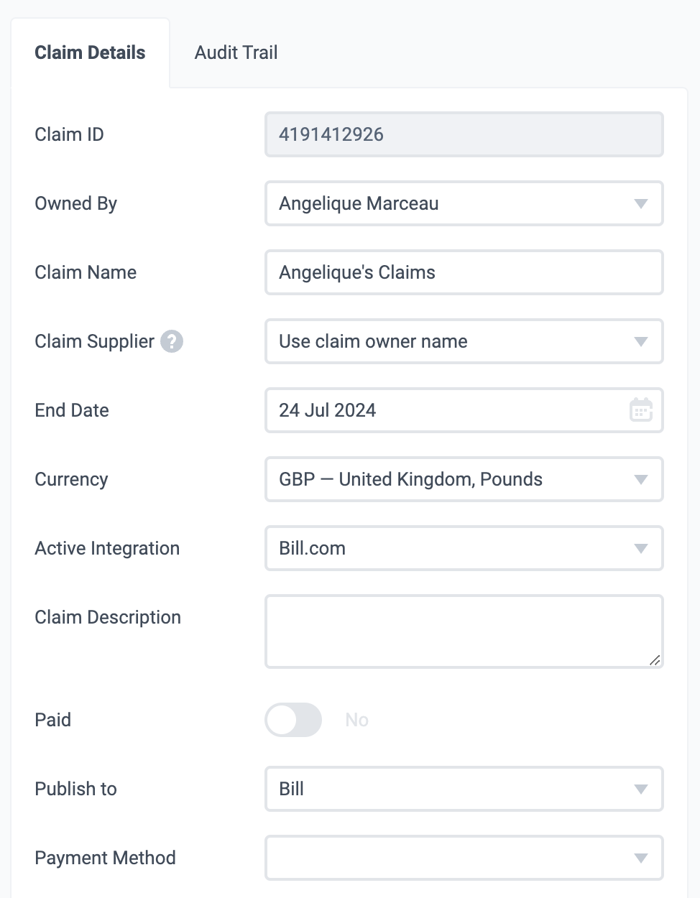Click the Payment Method arrow icon
Viewport: 700px width, 898px height.
coord(641,858)
